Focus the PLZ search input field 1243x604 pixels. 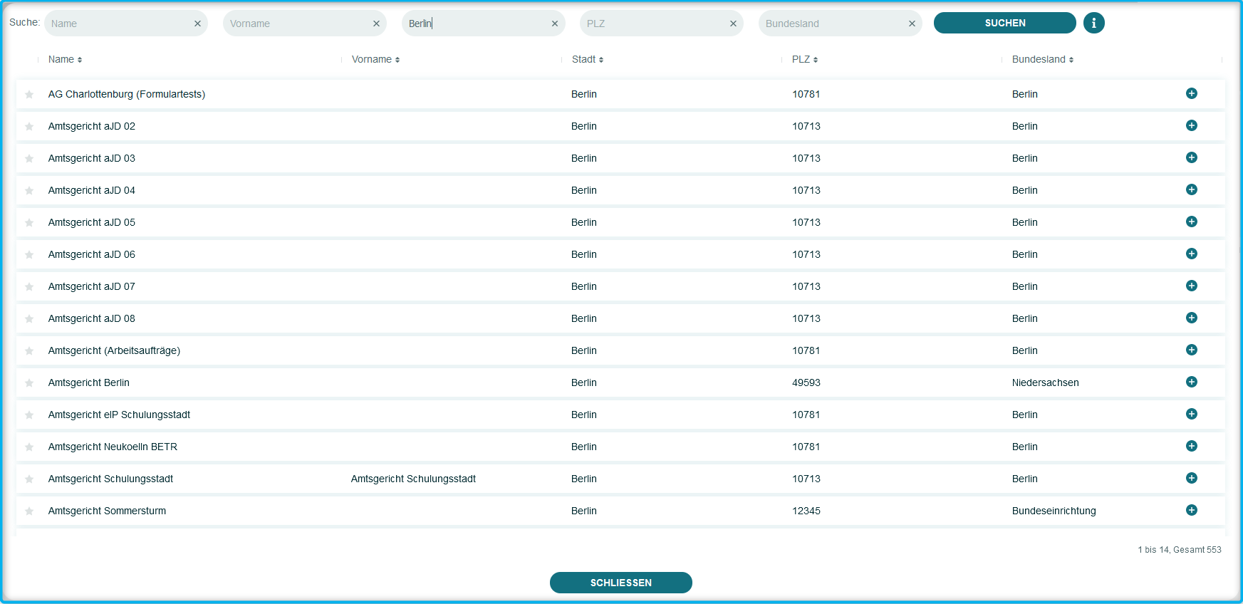click(x=653, y=24)
